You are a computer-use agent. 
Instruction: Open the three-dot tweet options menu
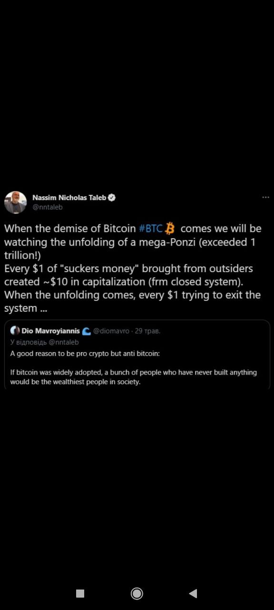265,197
